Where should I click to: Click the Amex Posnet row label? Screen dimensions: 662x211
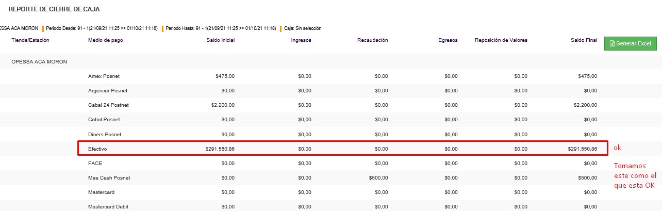(104, 76)
